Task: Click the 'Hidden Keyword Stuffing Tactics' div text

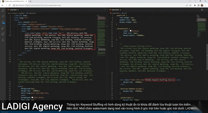Action: tap(160, 80)
